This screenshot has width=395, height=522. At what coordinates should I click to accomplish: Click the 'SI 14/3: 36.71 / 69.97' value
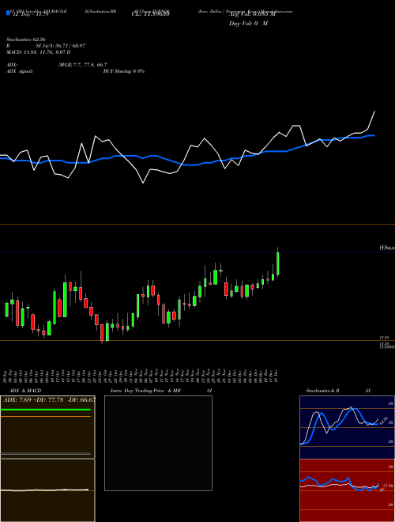click(x=61, y=46)
